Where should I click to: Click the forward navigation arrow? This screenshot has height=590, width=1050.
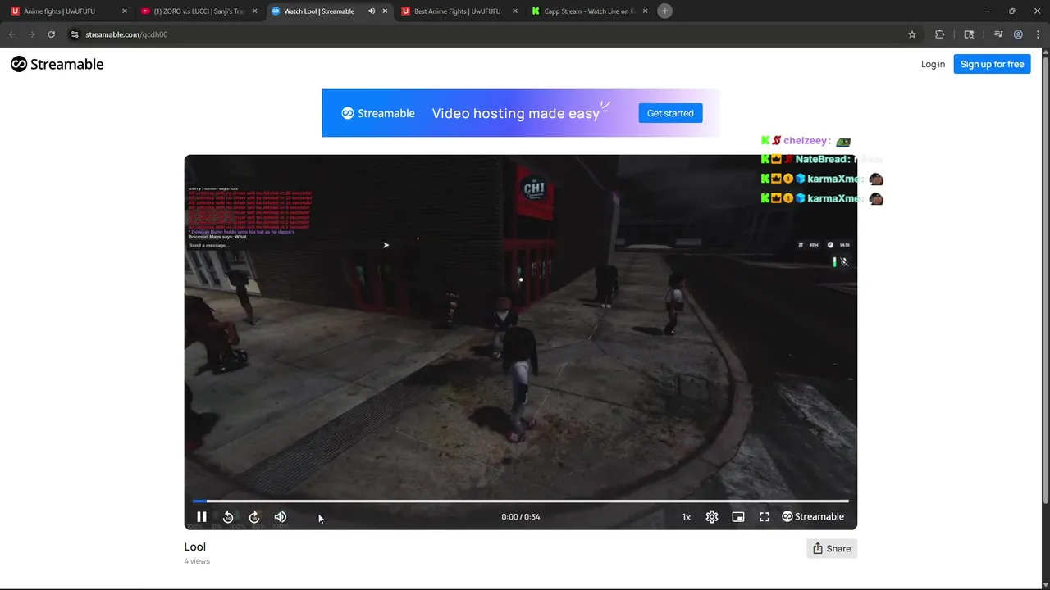point(31,34)
